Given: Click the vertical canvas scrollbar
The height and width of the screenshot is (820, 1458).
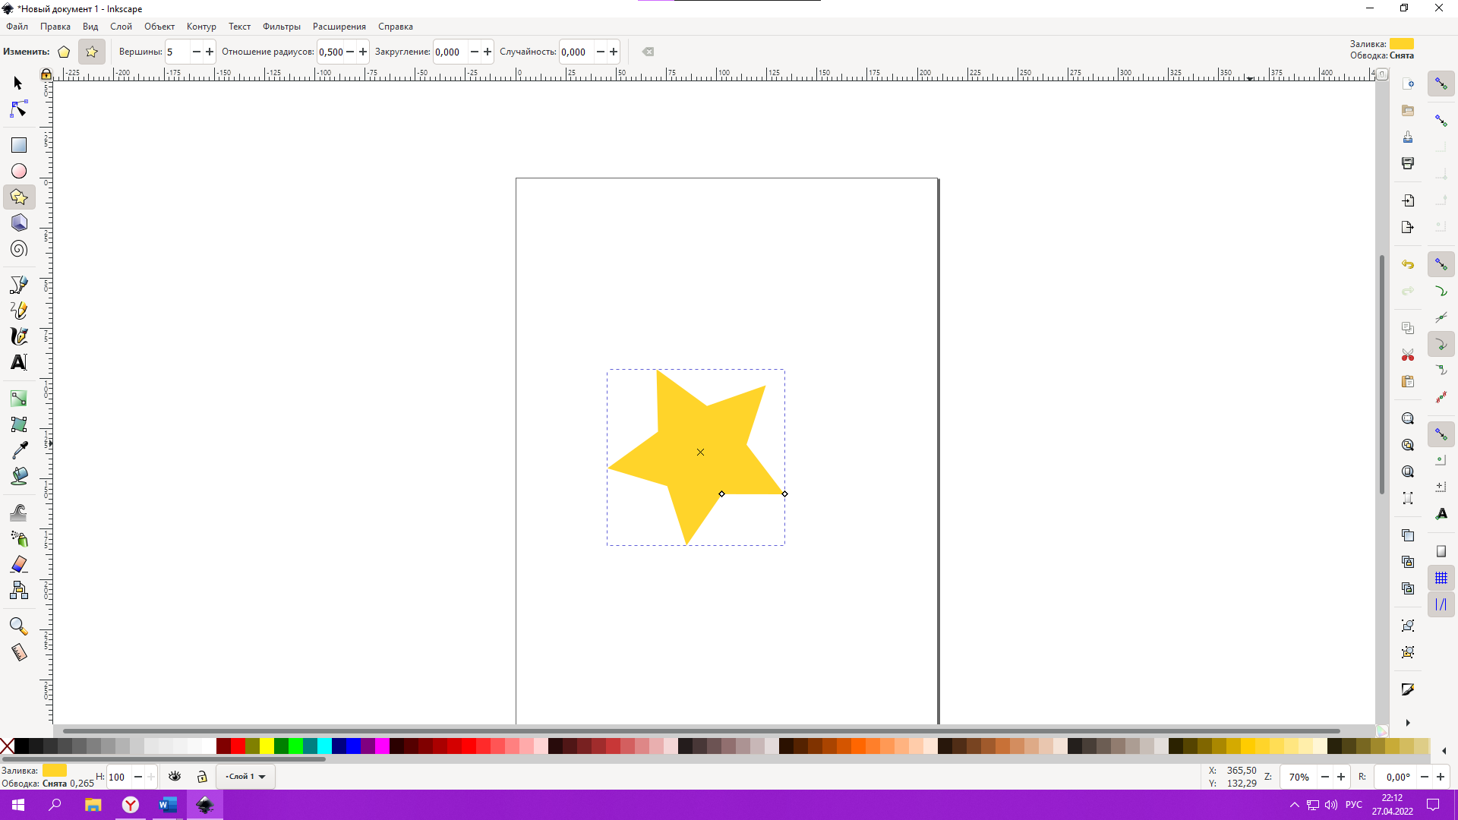Looking at the screenshot, I should [x=1382, y=375].
